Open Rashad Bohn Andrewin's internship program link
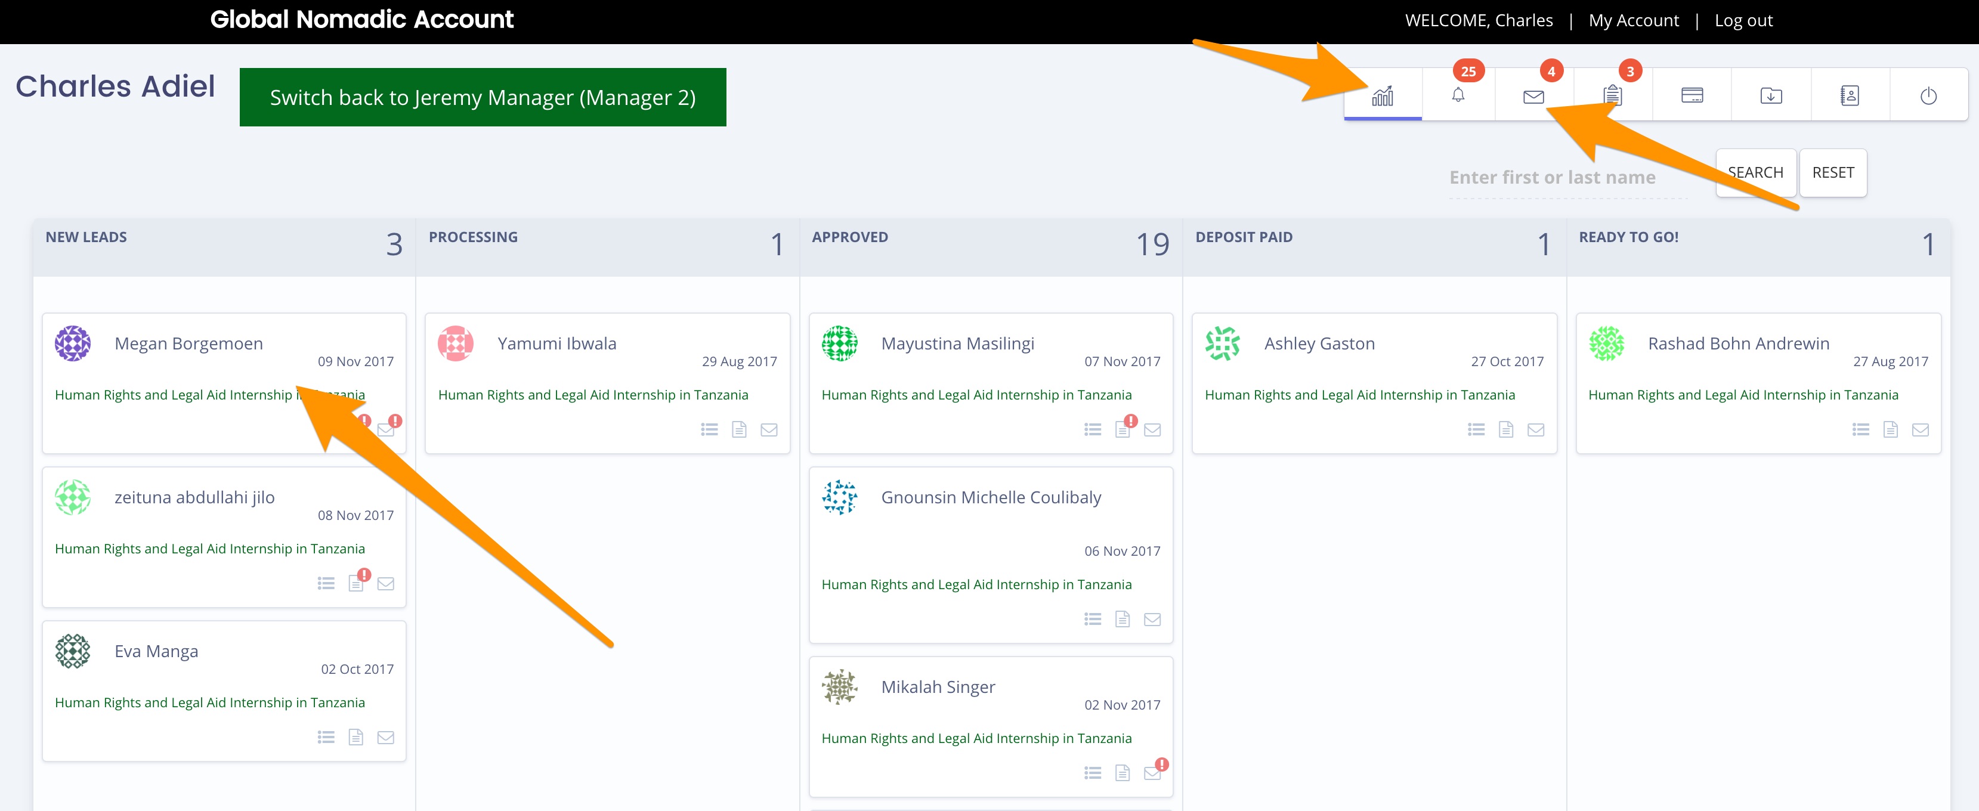 (1742, 395)
